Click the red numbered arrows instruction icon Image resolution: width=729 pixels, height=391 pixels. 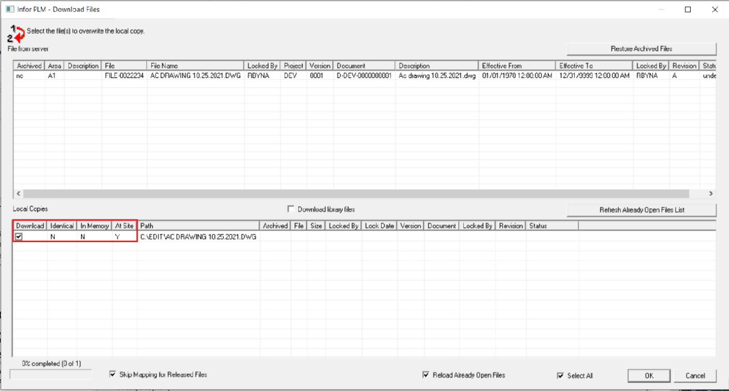[x=17, y=34]
